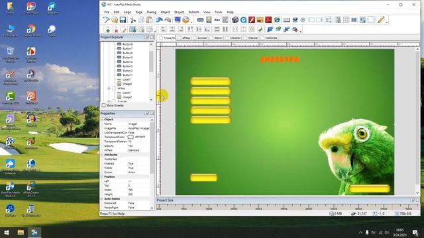Select Button8 in Project Explorer
This screenshot has height=238, width=424.
[x=127, y=44]
